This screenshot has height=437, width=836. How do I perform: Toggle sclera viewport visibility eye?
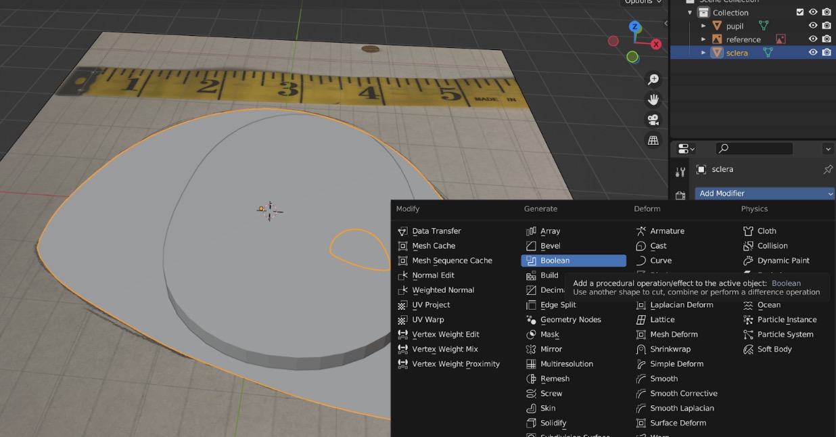813,52
